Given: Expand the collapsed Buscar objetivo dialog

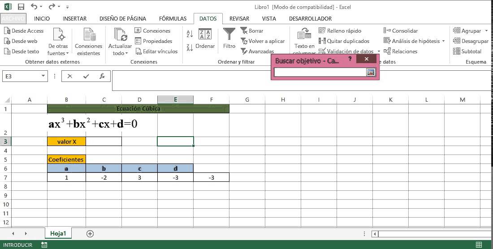Looking at the screenshot, I should 371,72.
